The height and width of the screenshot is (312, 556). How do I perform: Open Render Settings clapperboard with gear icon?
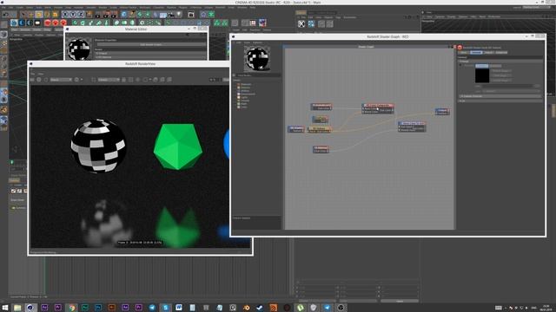pyautogui.click(x=114, y=15)
